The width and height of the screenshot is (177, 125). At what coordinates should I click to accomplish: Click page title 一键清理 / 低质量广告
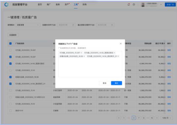click(22, 17)
